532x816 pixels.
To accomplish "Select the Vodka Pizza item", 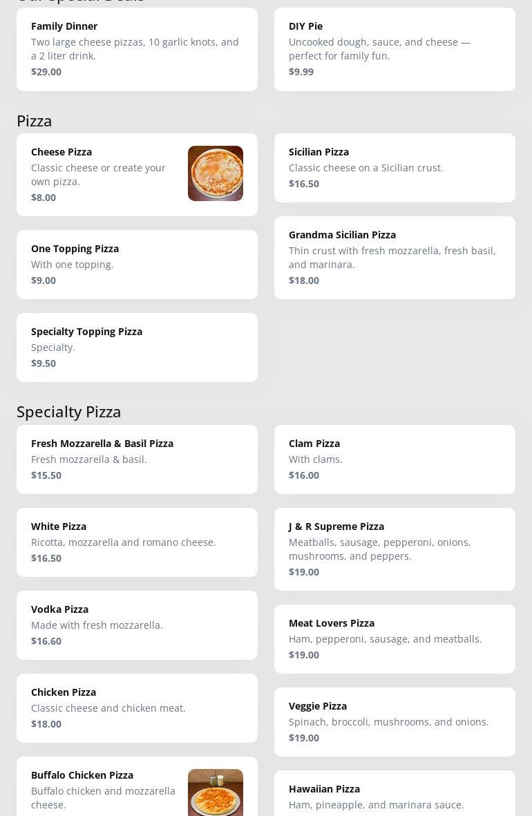I will (x=137, y=625).
